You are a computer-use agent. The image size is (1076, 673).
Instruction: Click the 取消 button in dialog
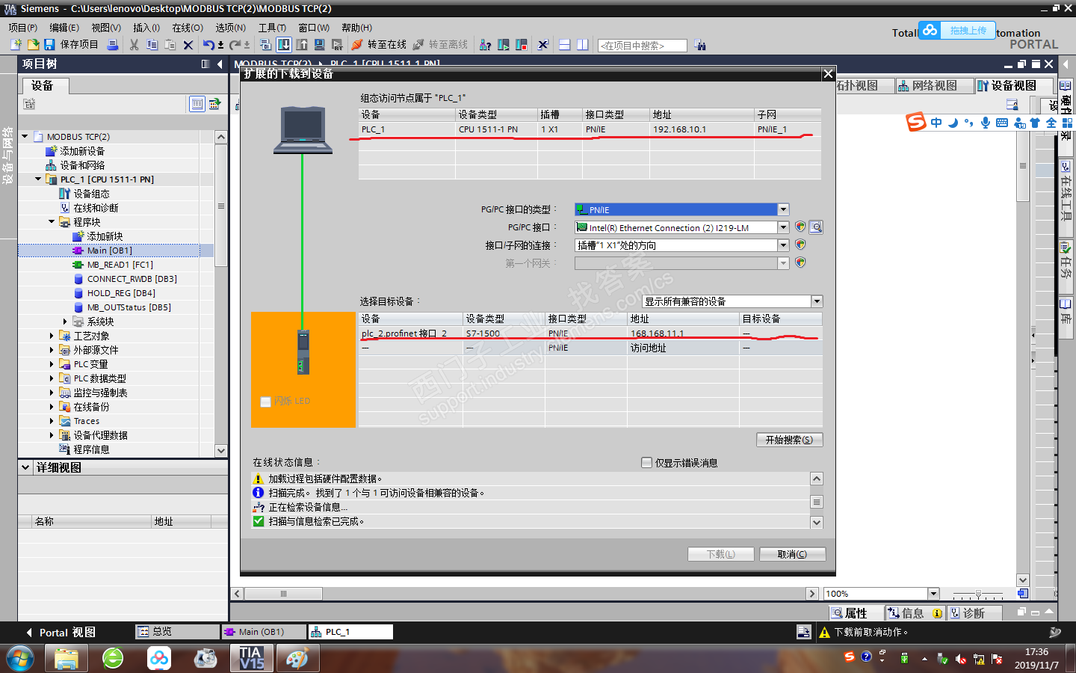(792, 554)
